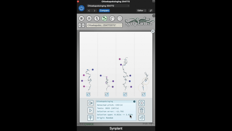Click the red window close dot
232x131 pixels.
click(78, 2)
